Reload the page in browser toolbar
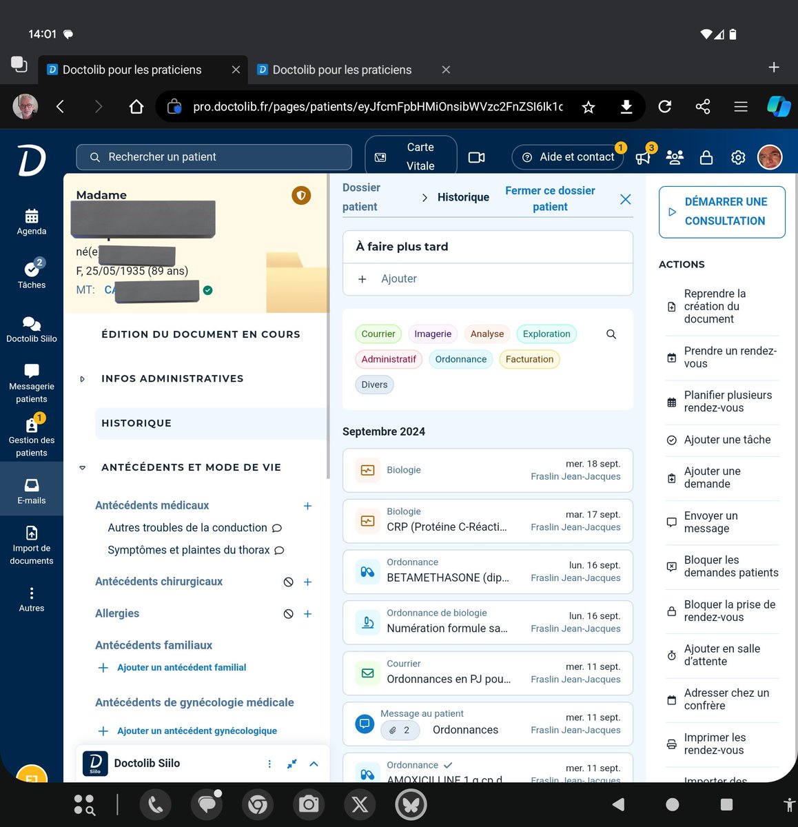 click(665, 107)
